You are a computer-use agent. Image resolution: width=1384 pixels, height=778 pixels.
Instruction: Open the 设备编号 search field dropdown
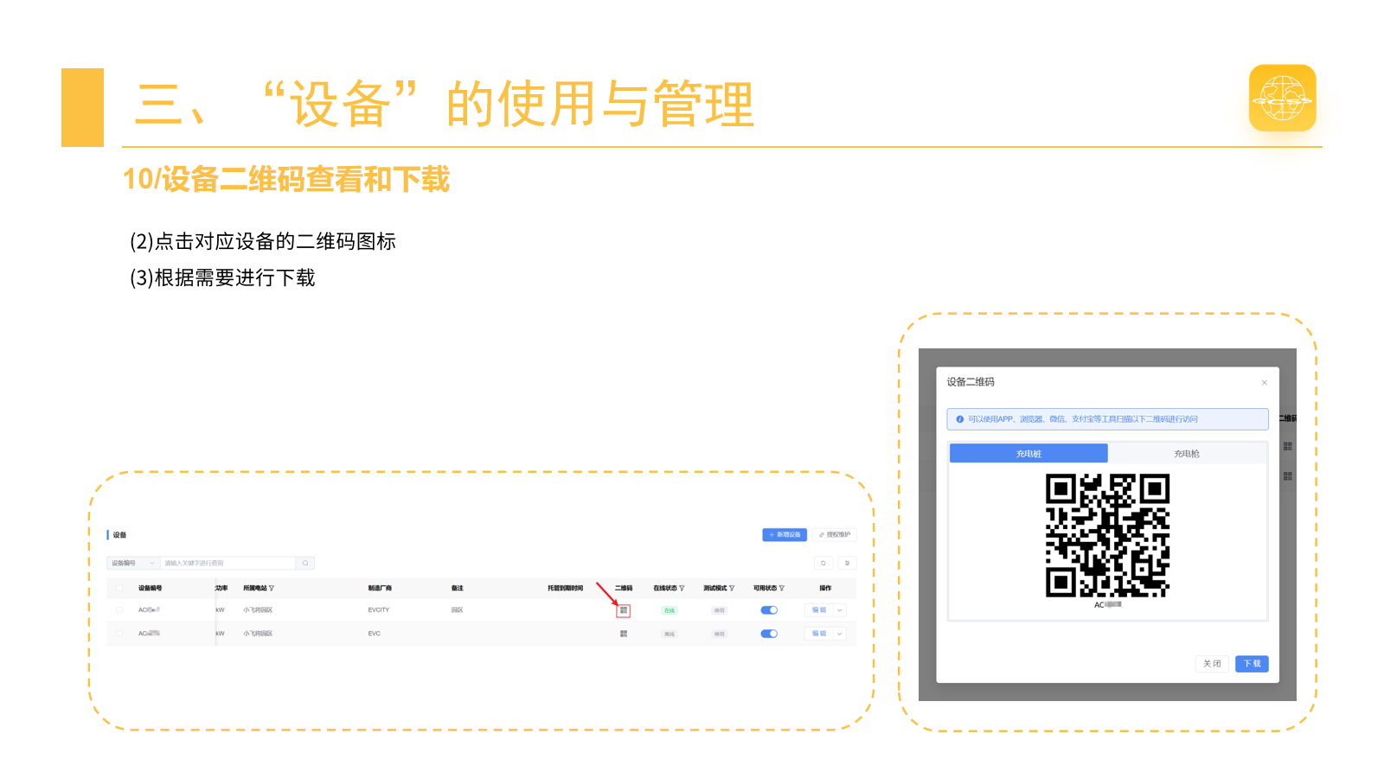tap(133, 563)
